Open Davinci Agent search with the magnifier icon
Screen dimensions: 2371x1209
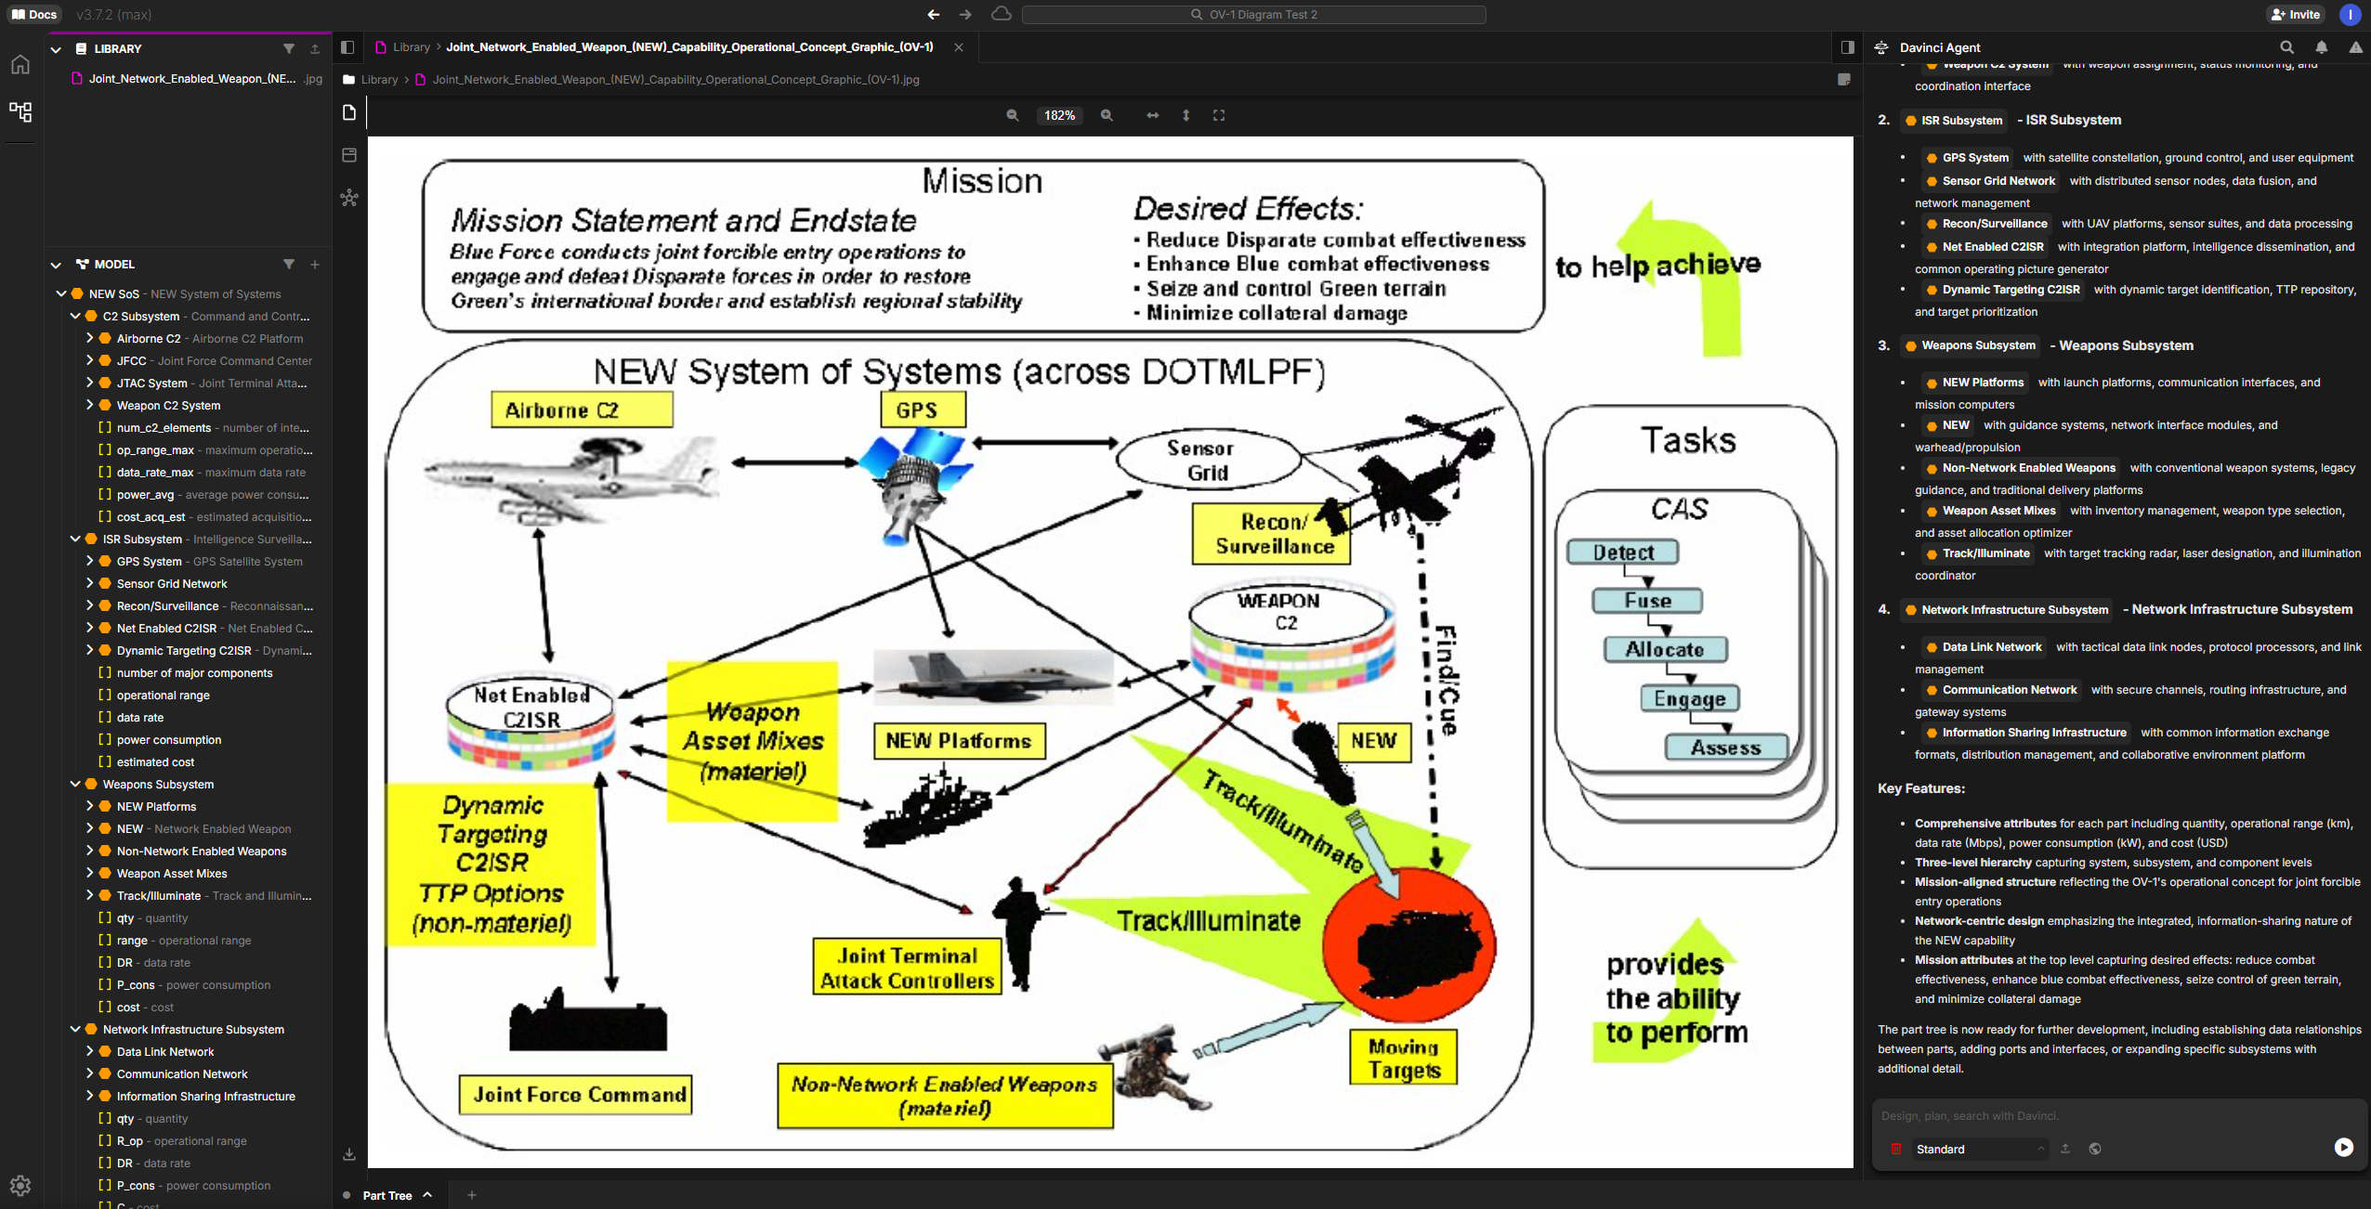[x=2286, y=47]
